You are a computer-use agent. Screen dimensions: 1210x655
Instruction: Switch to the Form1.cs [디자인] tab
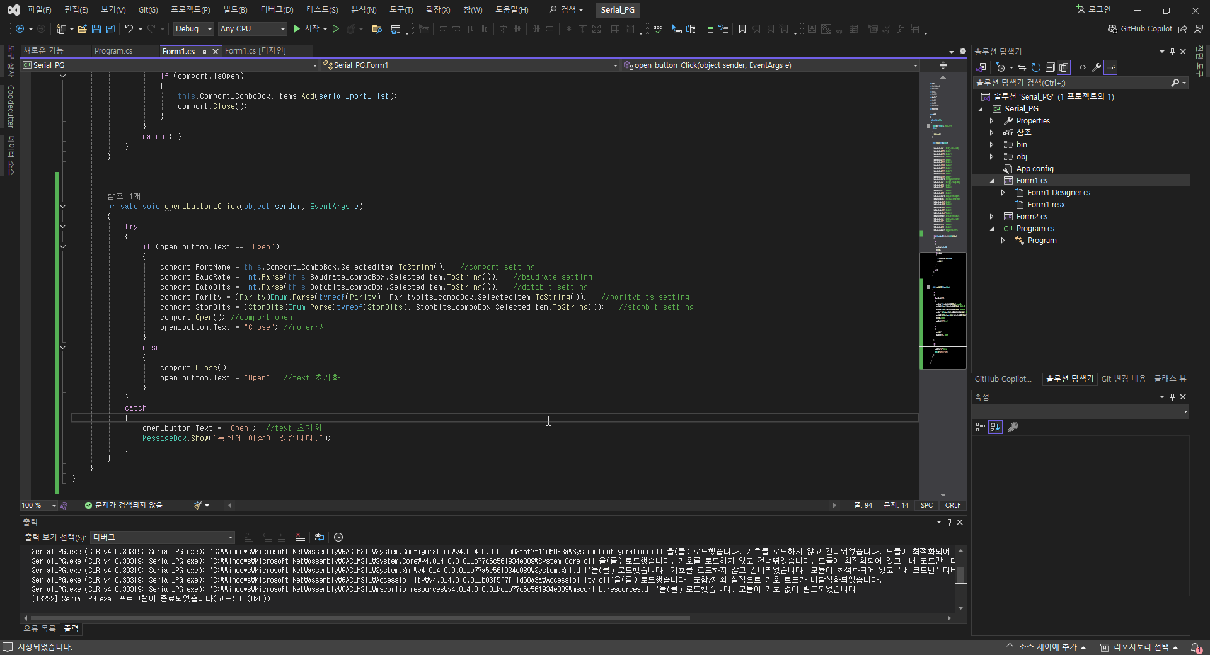click(x=255, y=51)
